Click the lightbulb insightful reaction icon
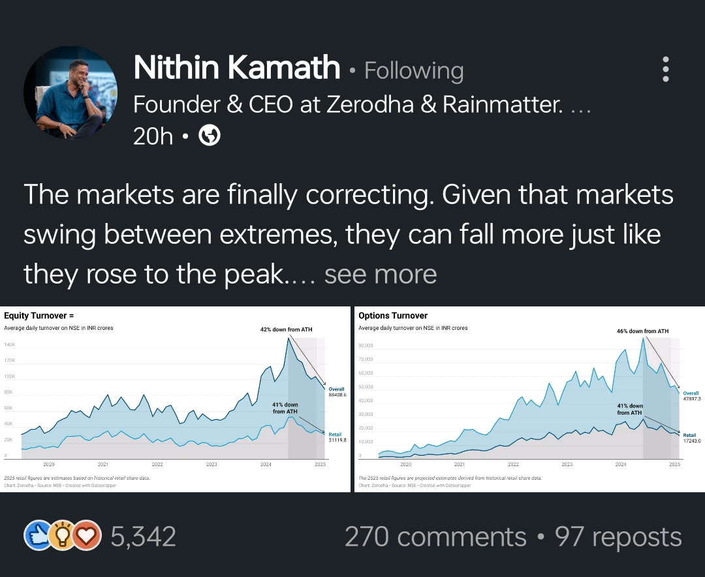This screenshot has width=705, height=577. [x=63, y=535]
